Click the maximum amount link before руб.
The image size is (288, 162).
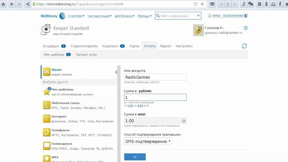pos(140,106)
